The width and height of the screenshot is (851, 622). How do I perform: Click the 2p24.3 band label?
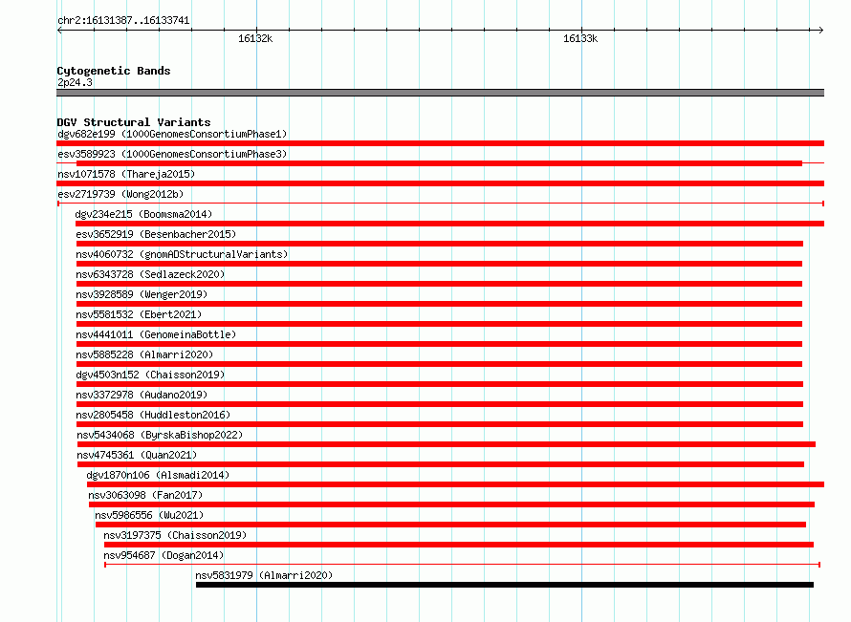(75, 82)
